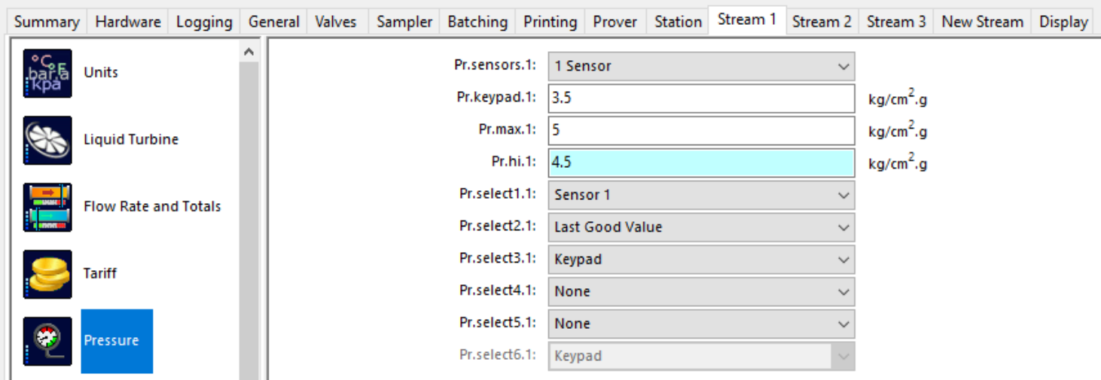Click the Pr.max.1 value field
This screenshot has height=380, width=1101.
point(701,130)
